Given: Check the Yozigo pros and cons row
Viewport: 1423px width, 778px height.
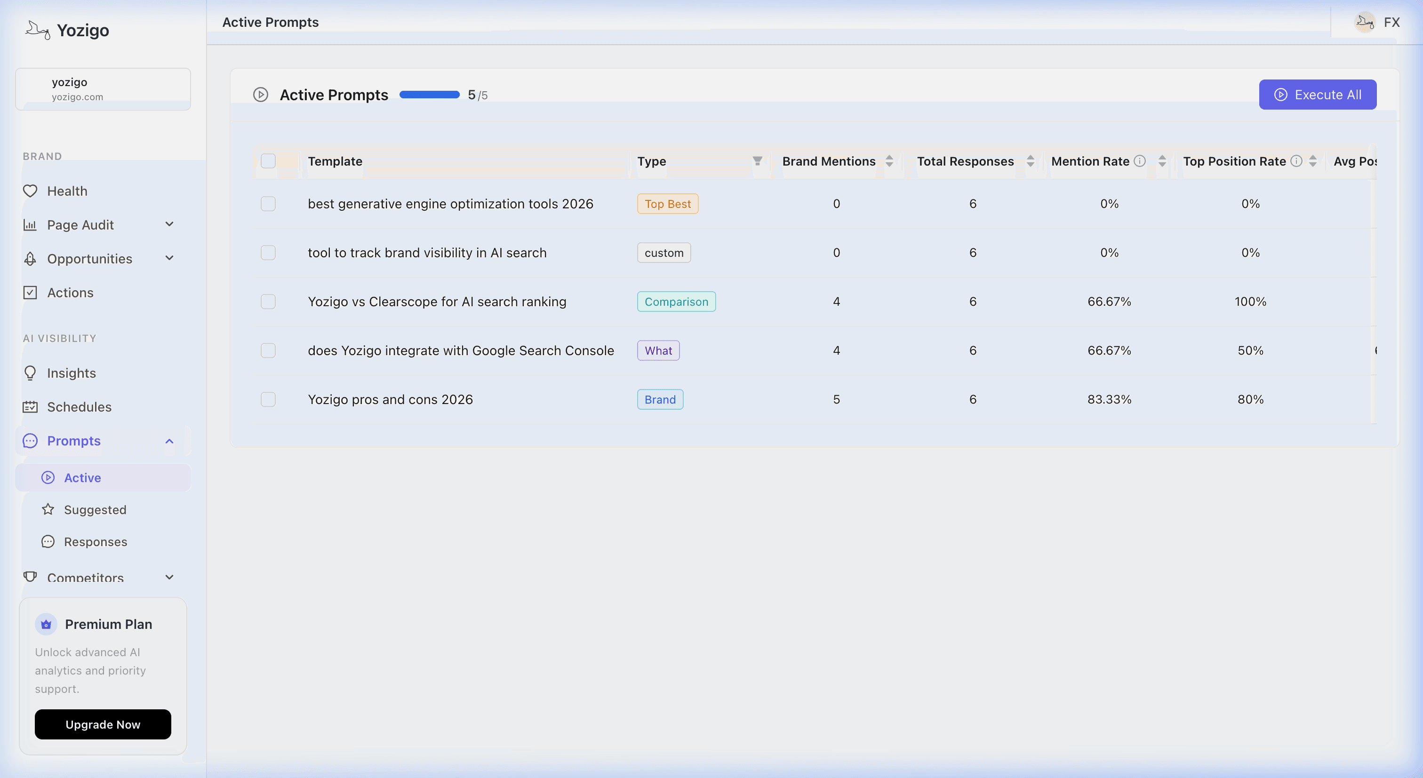Looking at the screenshot, I should (268, 399).
